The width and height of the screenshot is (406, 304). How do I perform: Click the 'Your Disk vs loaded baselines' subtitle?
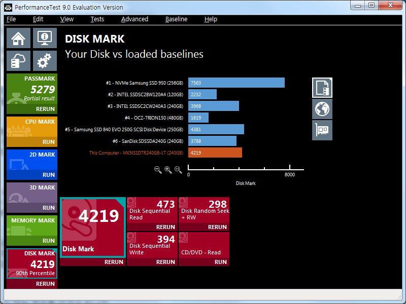click(x=134, y=54)
